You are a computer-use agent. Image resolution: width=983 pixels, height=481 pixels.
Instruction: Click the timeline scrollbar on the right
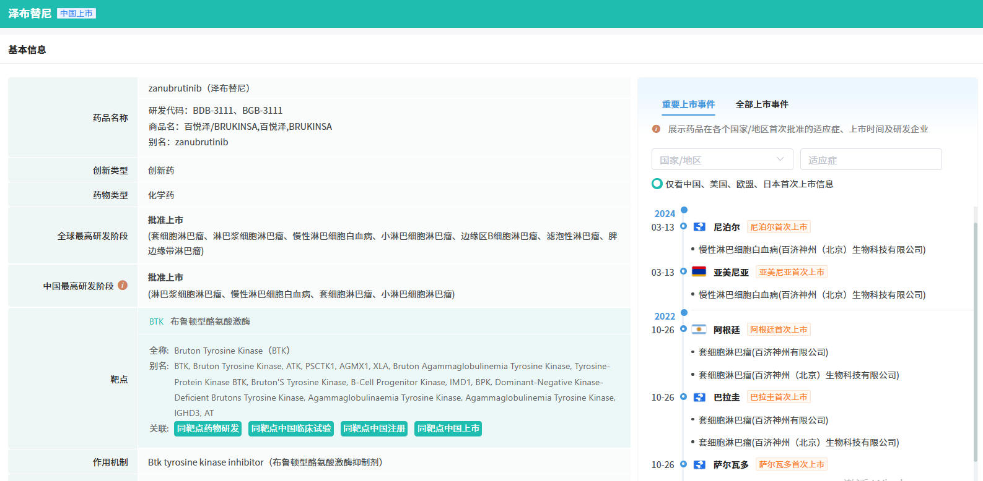click(975, 340)
